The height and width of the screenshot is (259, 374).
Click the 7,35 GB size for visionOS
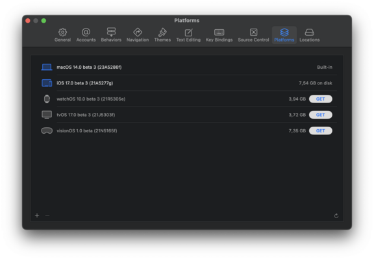297,130
